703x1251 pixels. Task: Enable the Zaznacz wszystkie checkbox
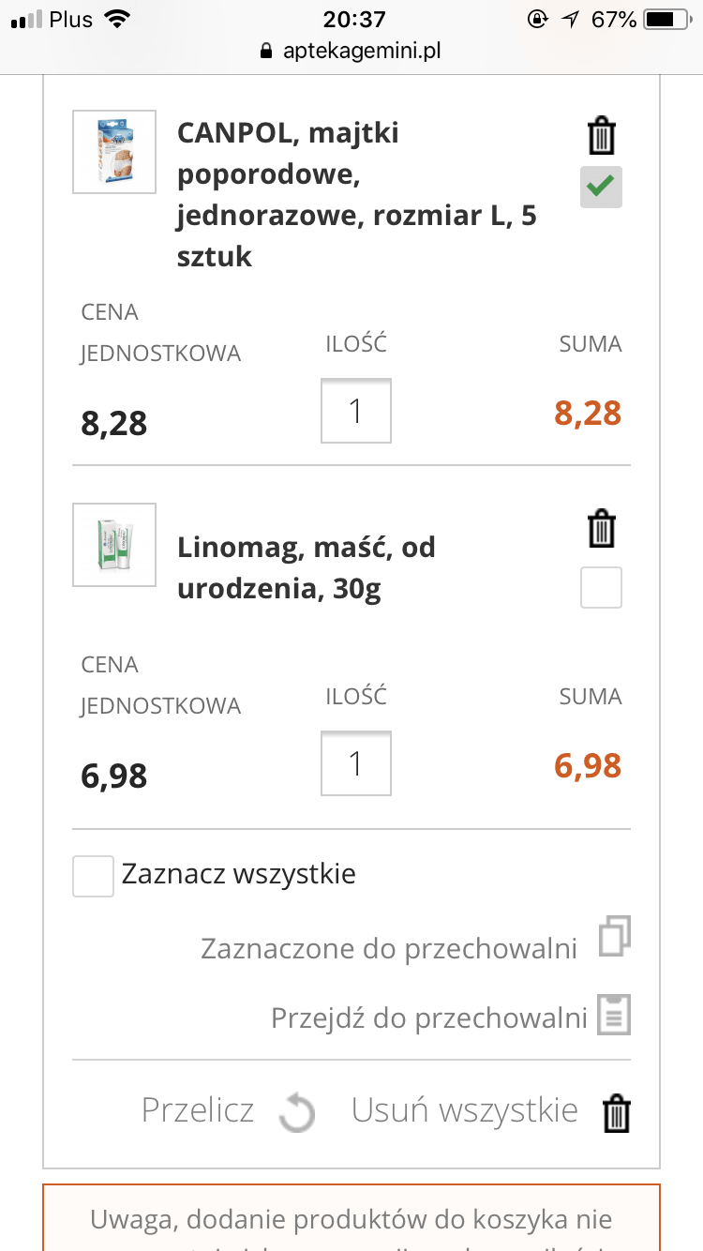pyautogui.click(x=94, y=876)
